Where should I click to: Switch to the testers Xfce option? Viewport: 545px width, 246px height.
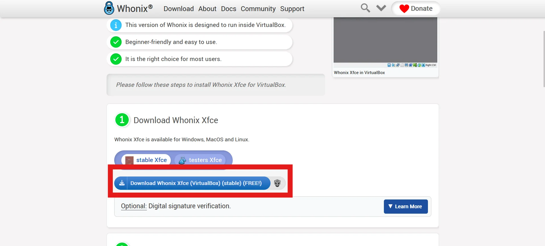200,160
